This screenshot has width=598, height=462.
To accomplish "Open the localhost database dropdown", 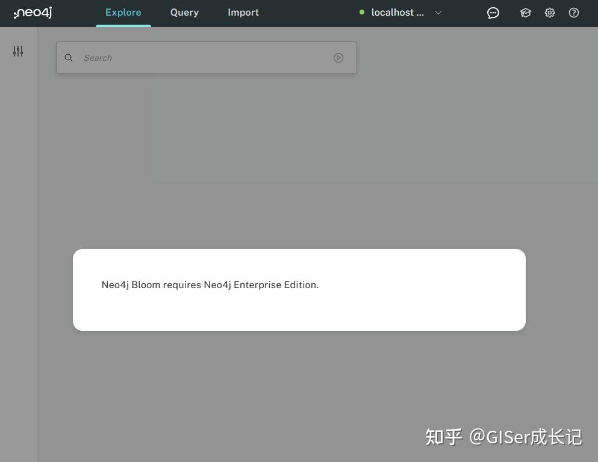I will (397, 12).
